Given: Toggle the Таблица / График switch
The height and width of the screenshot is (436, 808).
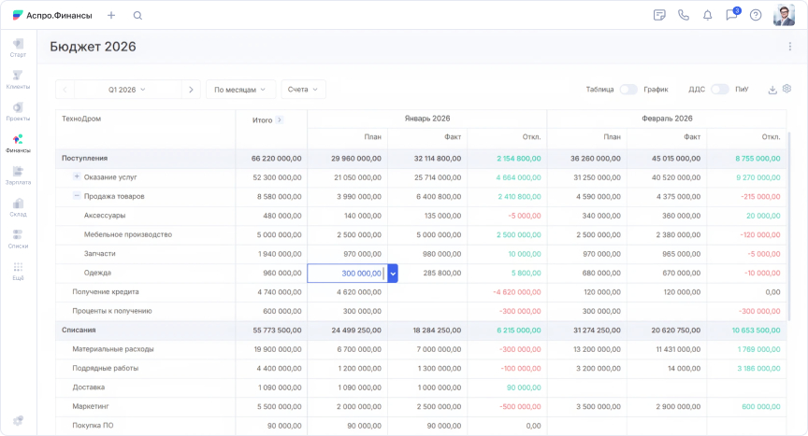Looking at the screenshot, I should 628,90.
